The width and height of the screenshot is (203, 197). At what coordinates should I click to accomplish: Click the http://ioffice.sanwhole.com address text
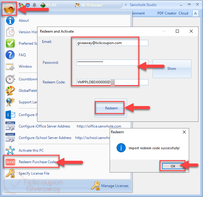[x=99, y=126]
